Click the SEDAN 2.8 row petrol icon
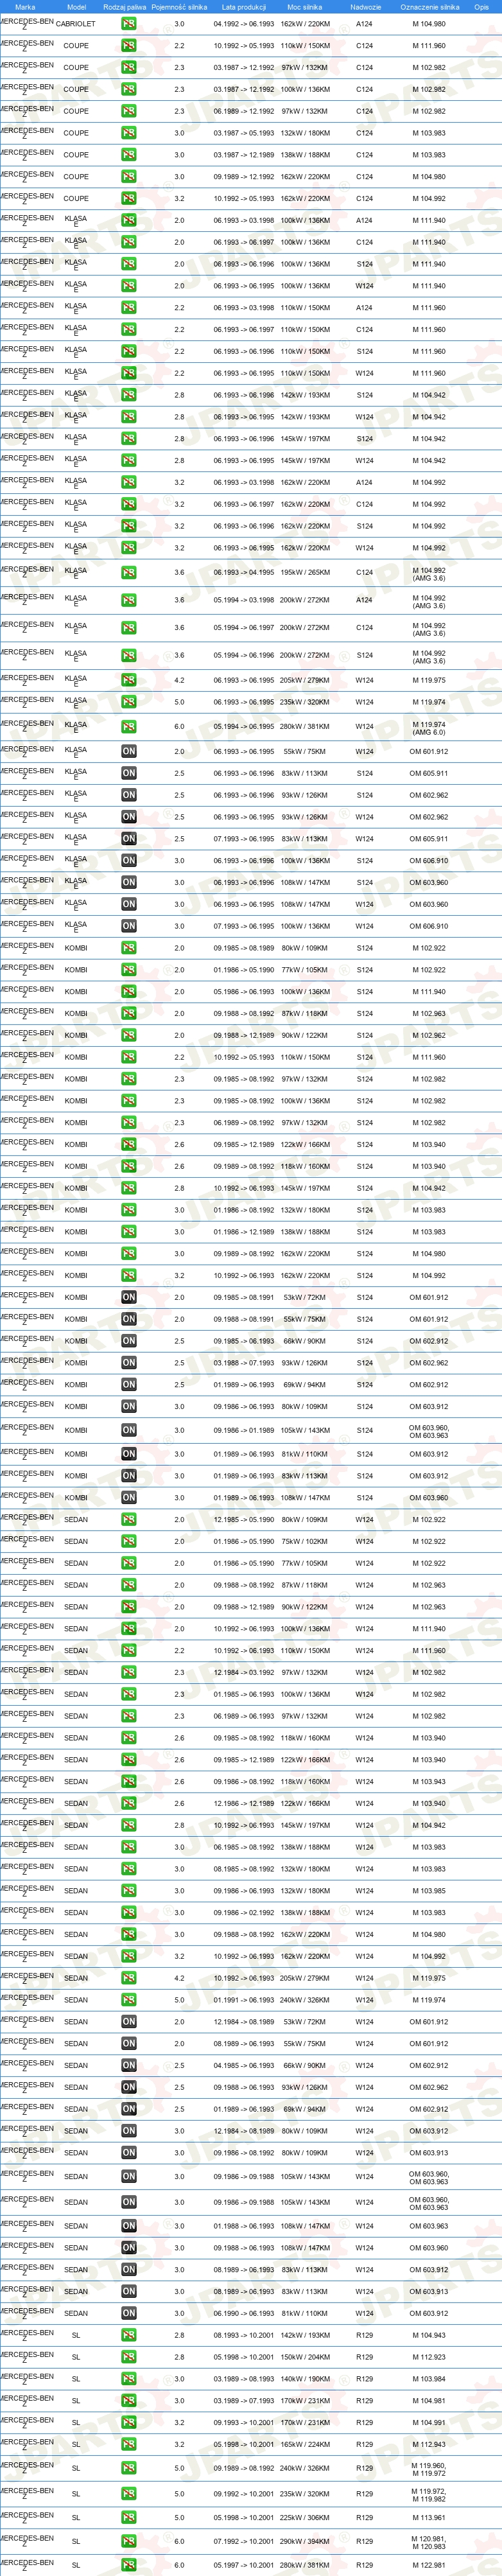Image resolution: width=502 pixels, height=2576 pixels. click(x=129, y=1826)
